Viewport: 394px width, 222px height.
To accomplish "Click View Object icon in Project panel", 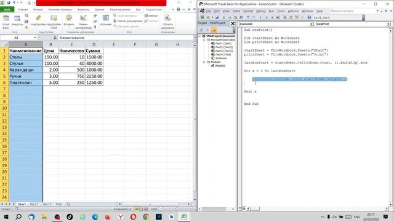I will (x=207, y=30).
